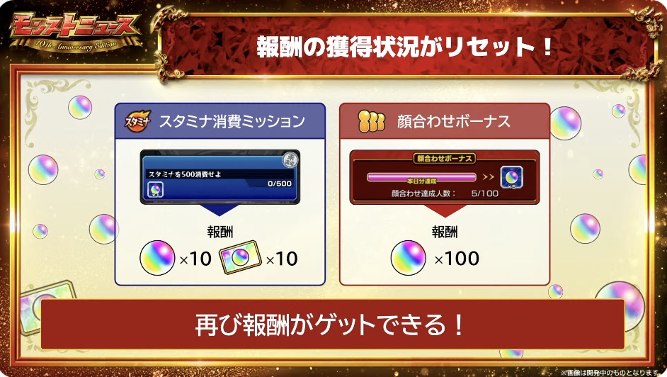
Task: Click the blue orb ×5 reward tile
Action: [512, 177]
